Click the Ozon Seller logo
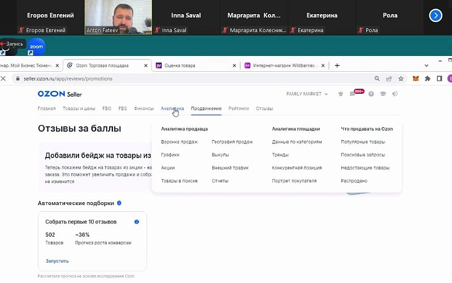Viewport: 452px width, 283px height. pyautogui.click(x=60, y=94)
